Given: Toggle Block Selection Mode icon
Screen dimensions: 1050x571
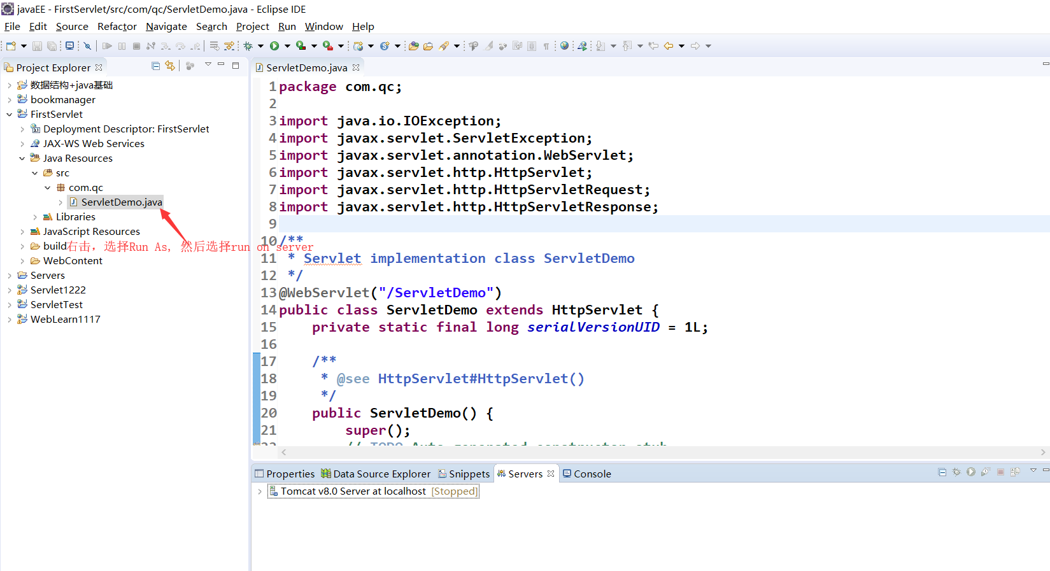Looking at the screenshot, I should (532, 46).
